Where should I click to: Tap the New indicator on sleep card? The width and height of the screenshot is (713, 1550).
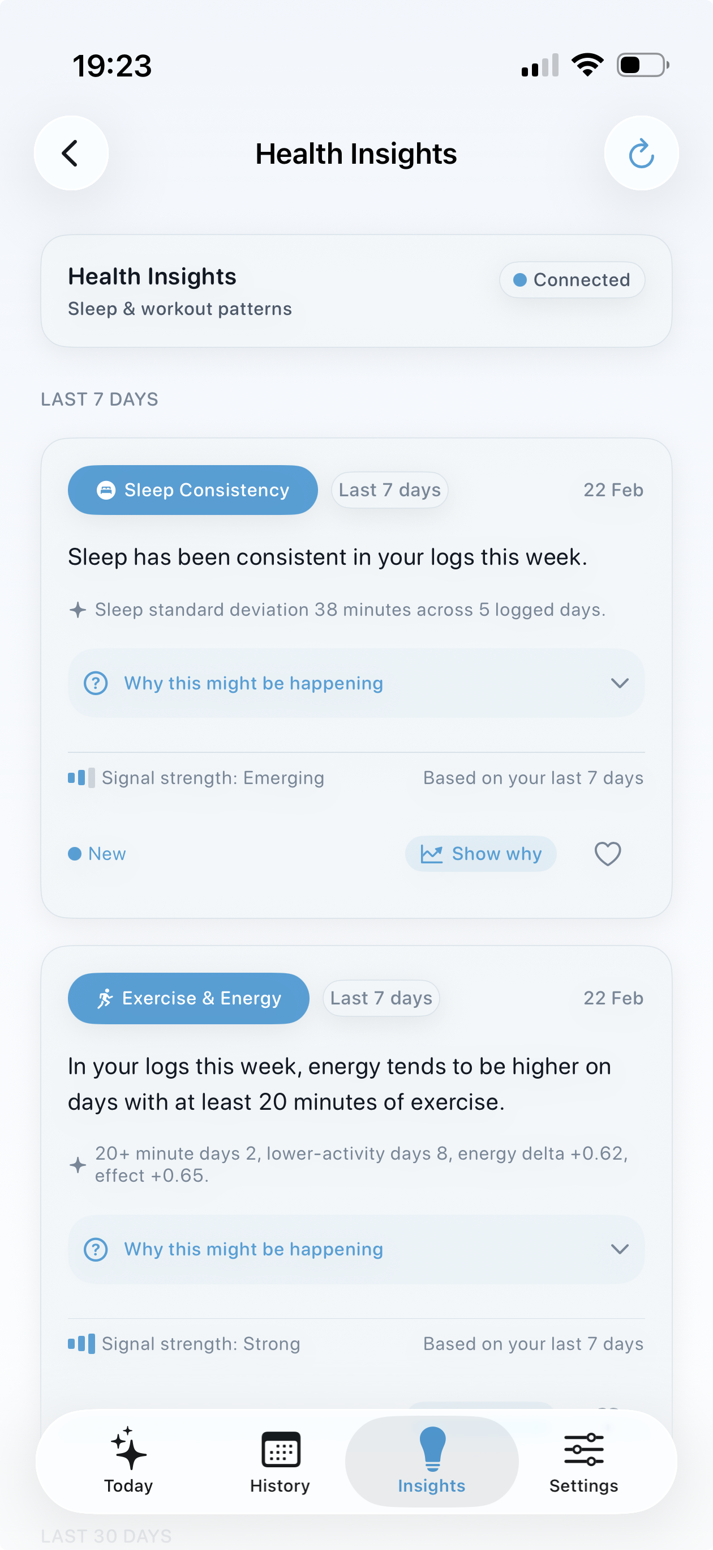click(x=97, y=853)
